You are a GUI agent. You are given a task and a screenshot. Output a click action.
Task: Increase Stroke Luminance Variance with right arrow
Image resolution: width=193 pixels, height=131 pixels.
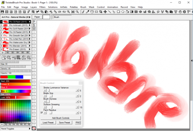coord(77,90)
